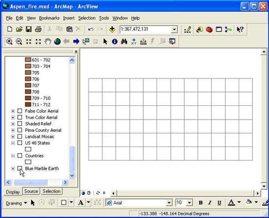Click the Add Data button
Viewport: 269px width, 218px height.
(112, 29)
